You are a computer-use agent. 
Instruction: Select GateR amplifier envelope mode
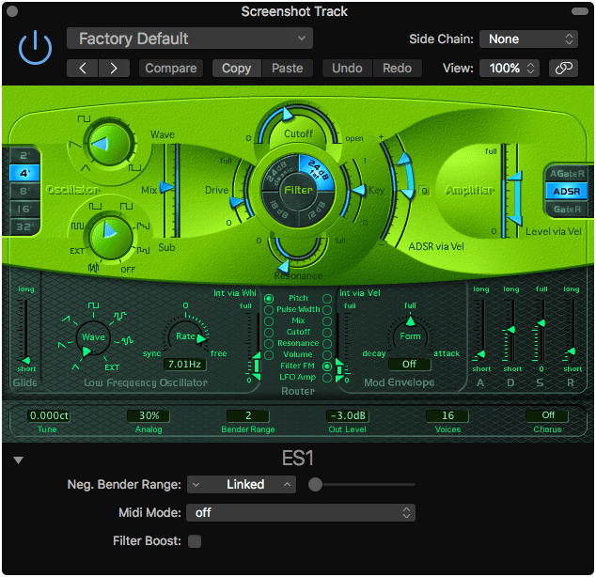click(568, 209)
